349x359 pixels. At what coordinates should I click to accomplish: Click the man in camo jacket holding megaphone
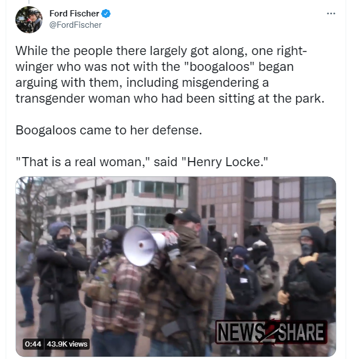point(184,282)
